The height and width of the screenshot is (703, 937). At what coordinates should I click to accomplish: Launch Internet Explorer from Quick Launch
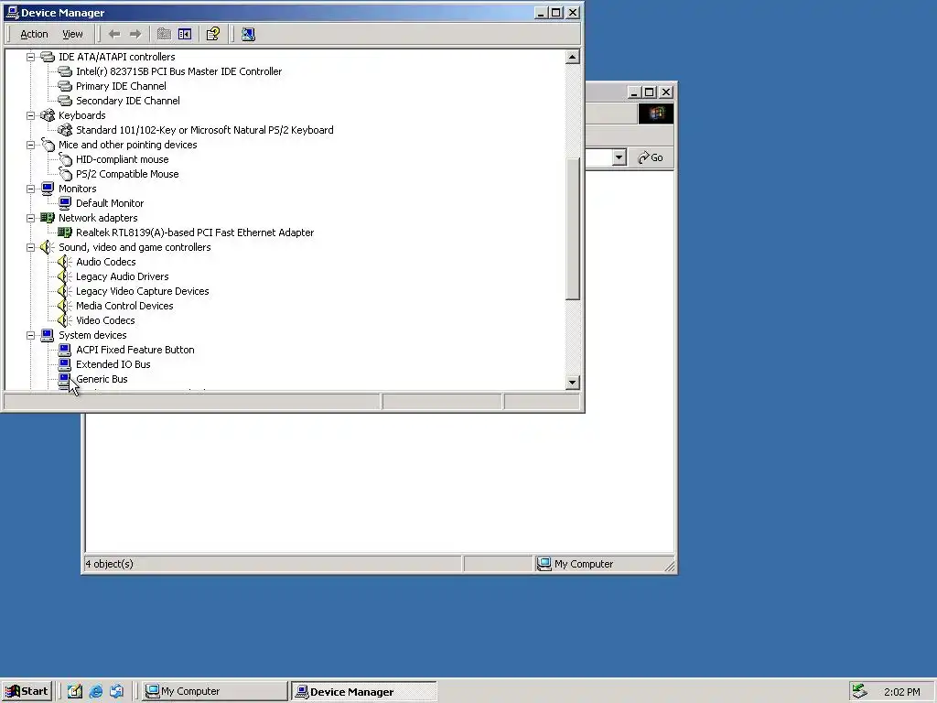point(95,692)
